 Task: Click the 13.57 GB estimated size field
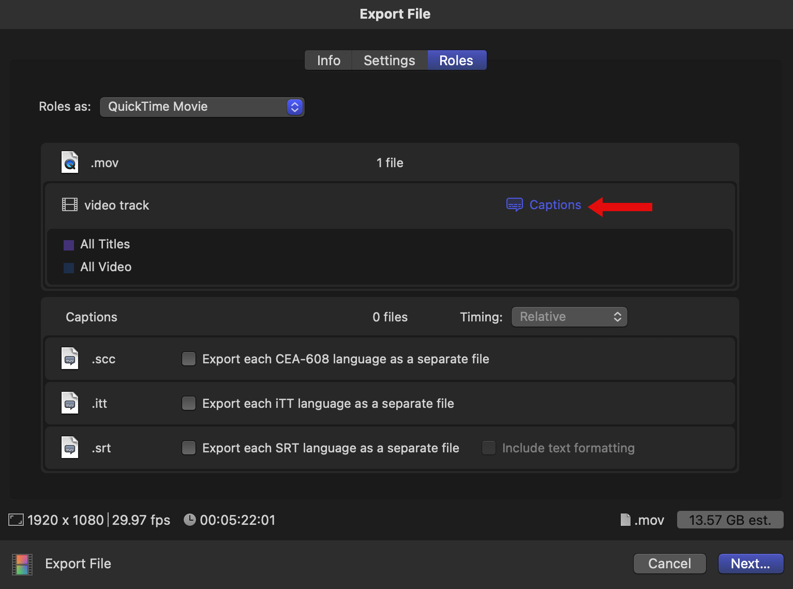click(x=730, y=520)
